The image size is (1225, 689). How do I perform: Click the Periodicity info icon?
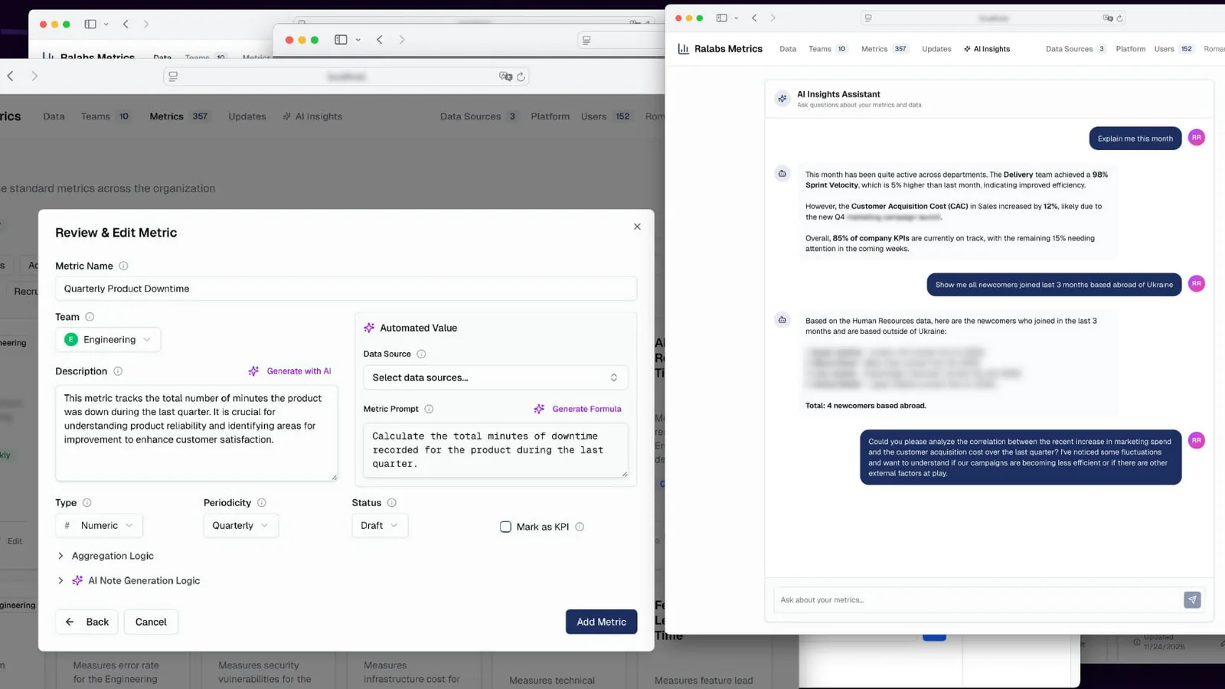(x=262, y=503)
